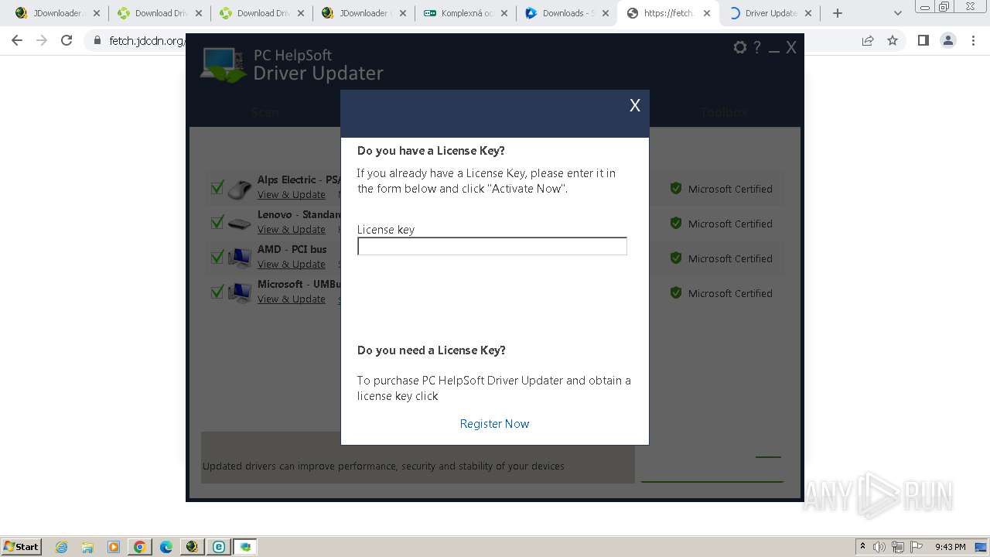Share this page icon in toolbar
Image resolution: width=990 pixels, height=557 pixels.
pyautogui.click(x=868, y=40)
